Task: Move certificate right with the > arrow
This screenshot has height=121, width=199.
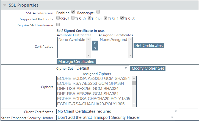Action: (x=95, y=43)
